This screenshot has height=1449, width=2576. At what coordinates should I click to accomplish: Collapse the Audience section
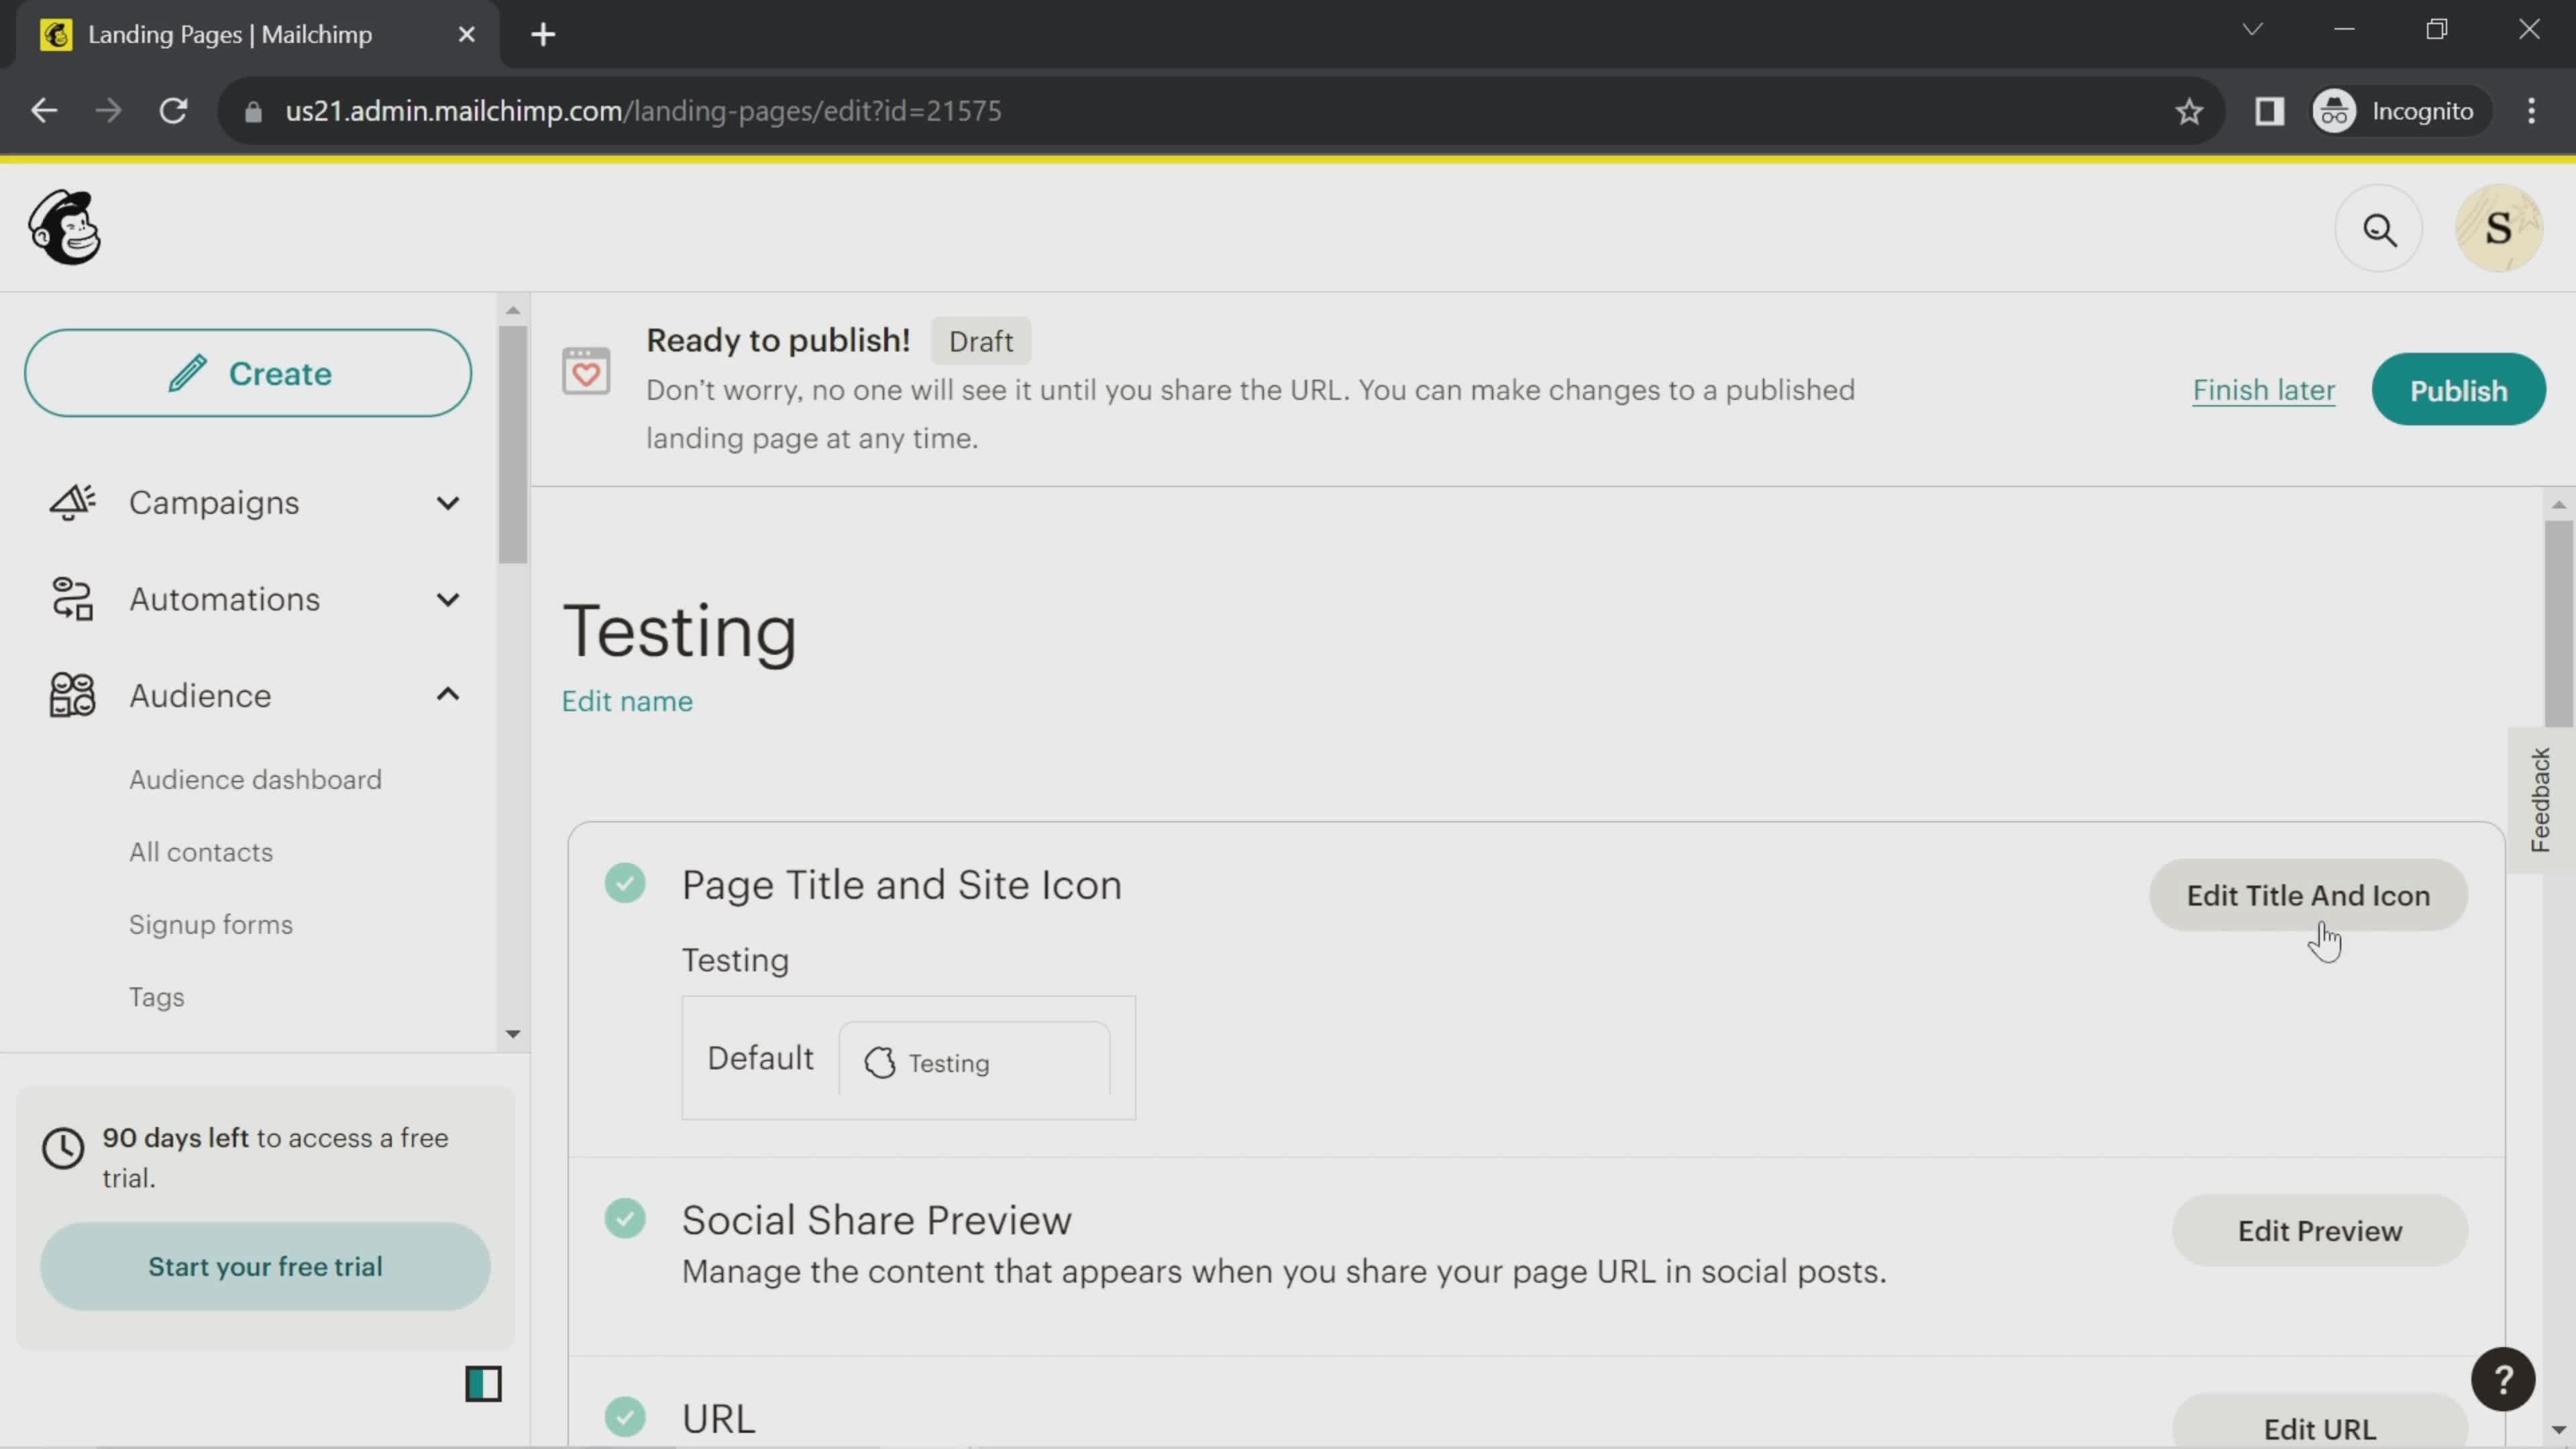click(447, 695)
